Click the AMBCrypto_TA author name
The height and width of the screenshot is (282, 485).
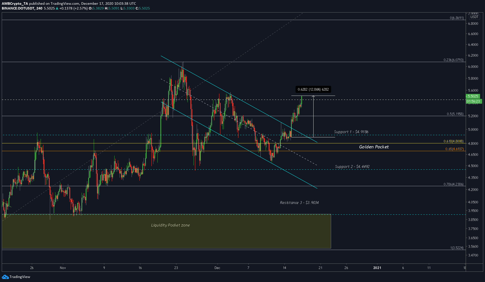point(15,4)
